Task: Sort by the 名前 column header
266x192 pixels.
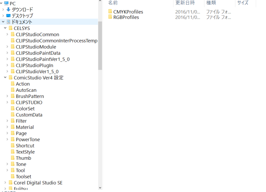Action: pyautogui.click(x=113, y=3)
